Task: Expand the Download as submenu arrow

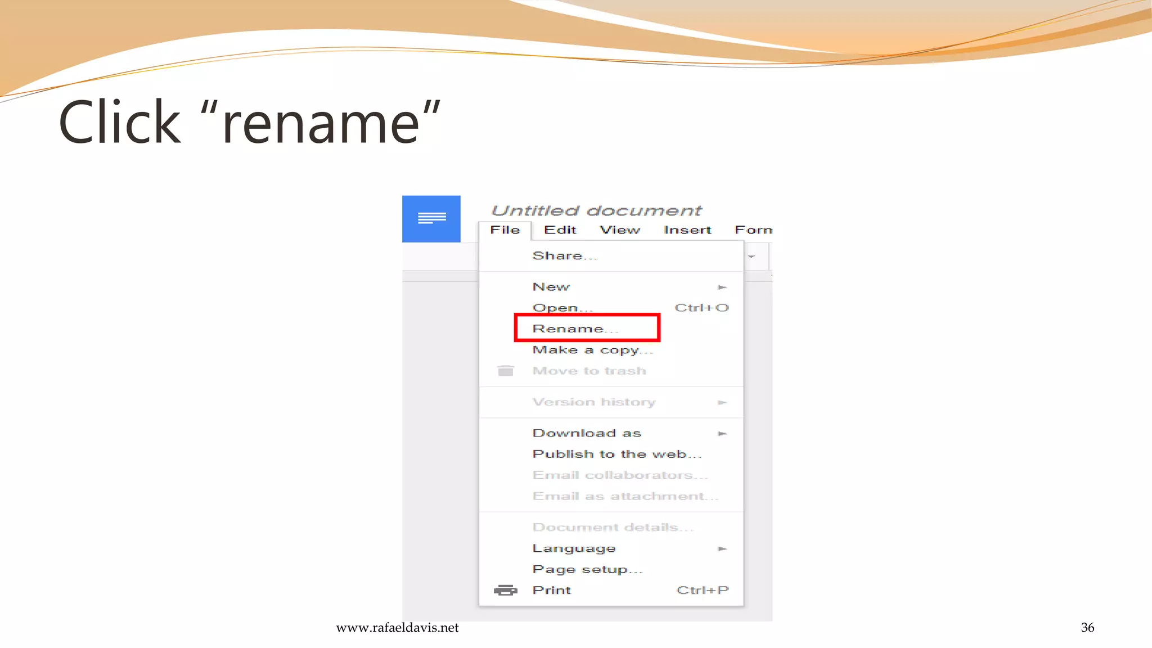Action: [x=722, y=434]
